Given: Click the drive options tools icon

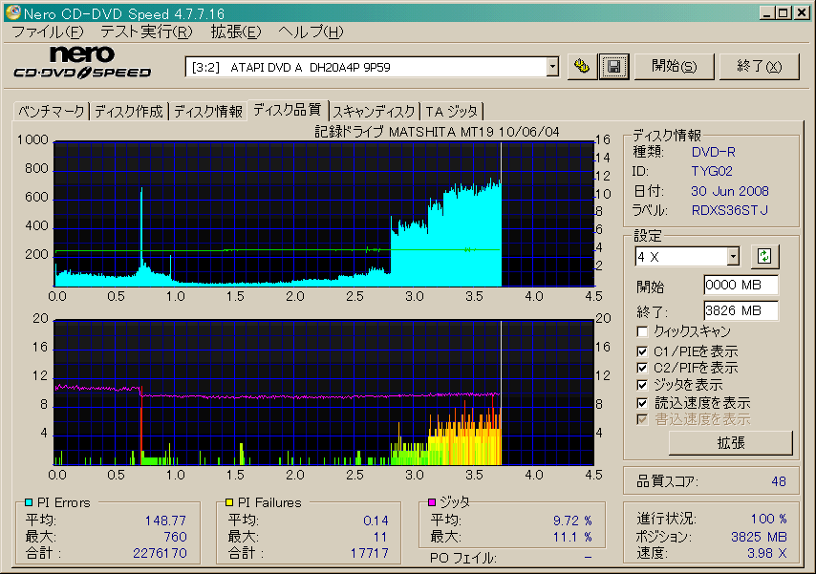Looking at the screenshot, I should (582, 67).
